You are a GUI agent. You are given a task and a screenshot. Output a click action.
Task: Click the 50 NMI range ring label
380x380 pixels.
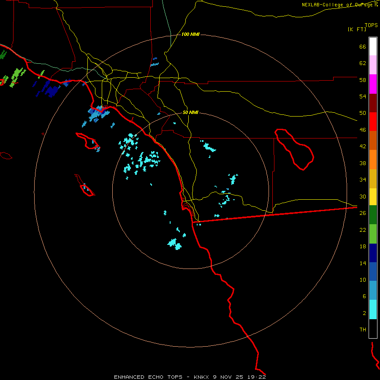(190, 112)
